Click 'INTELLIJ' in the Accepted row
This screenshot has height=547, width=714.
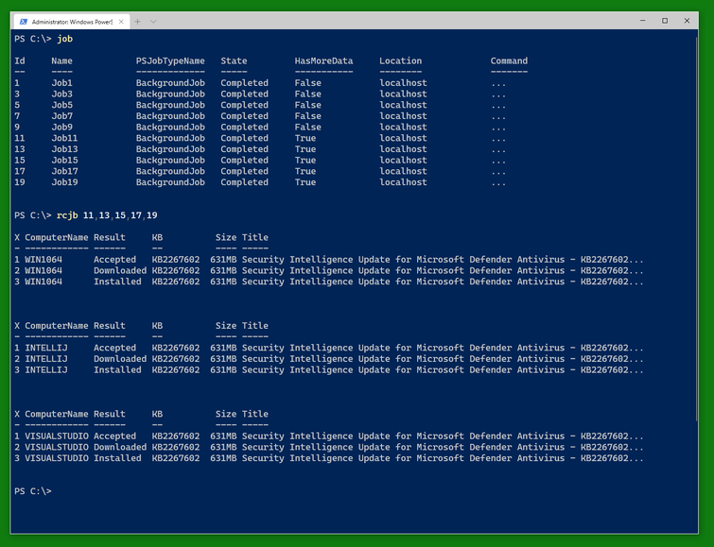(46, 348)
